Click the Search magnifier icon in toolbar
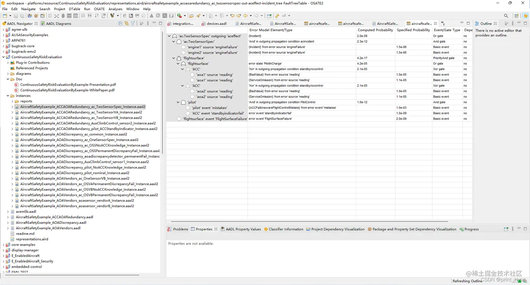Screen dimensions: 530x285 click(x=506, y=16)
